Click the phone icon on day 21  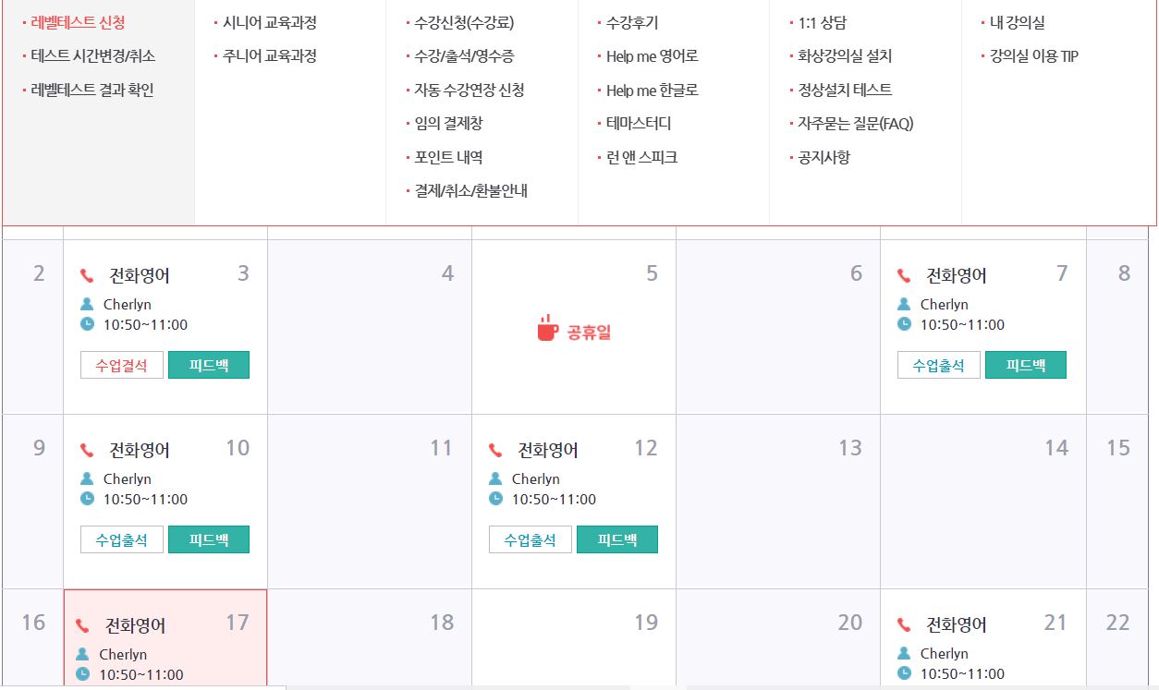[x=904, y=624]
